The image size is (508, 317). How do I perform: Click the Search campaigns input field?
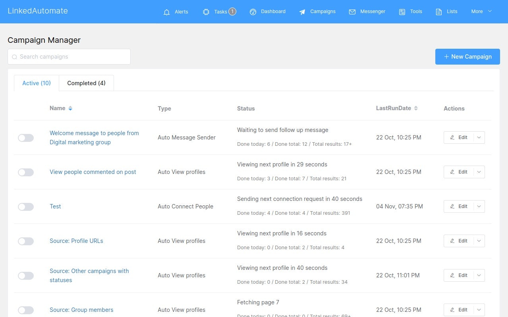(x=69, y=56)
